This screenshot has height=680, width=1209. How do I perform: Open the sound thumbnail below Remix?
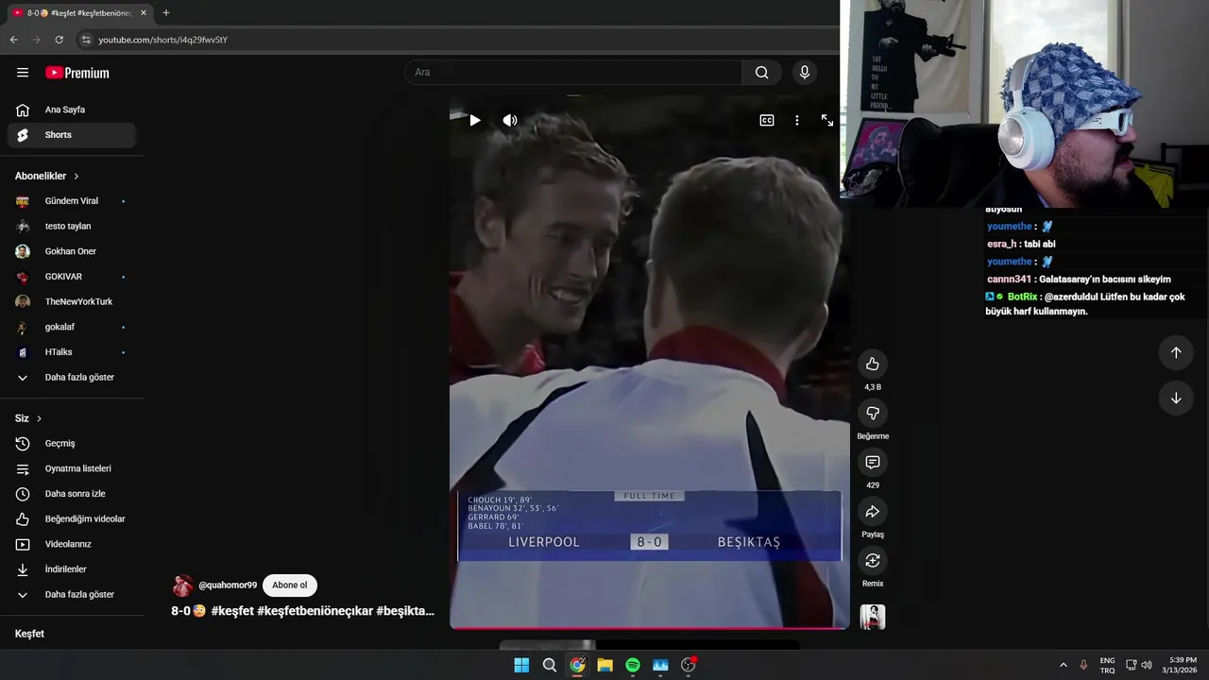pos(873,617)
